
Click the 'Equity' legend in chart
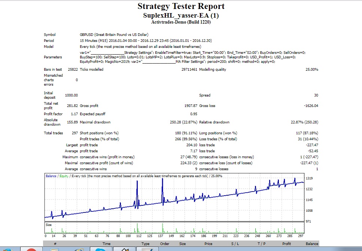click(x=64, y=176)
